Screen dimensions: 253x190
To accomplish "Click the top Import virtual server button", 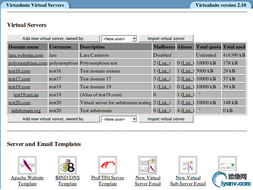I will (166, 38).
